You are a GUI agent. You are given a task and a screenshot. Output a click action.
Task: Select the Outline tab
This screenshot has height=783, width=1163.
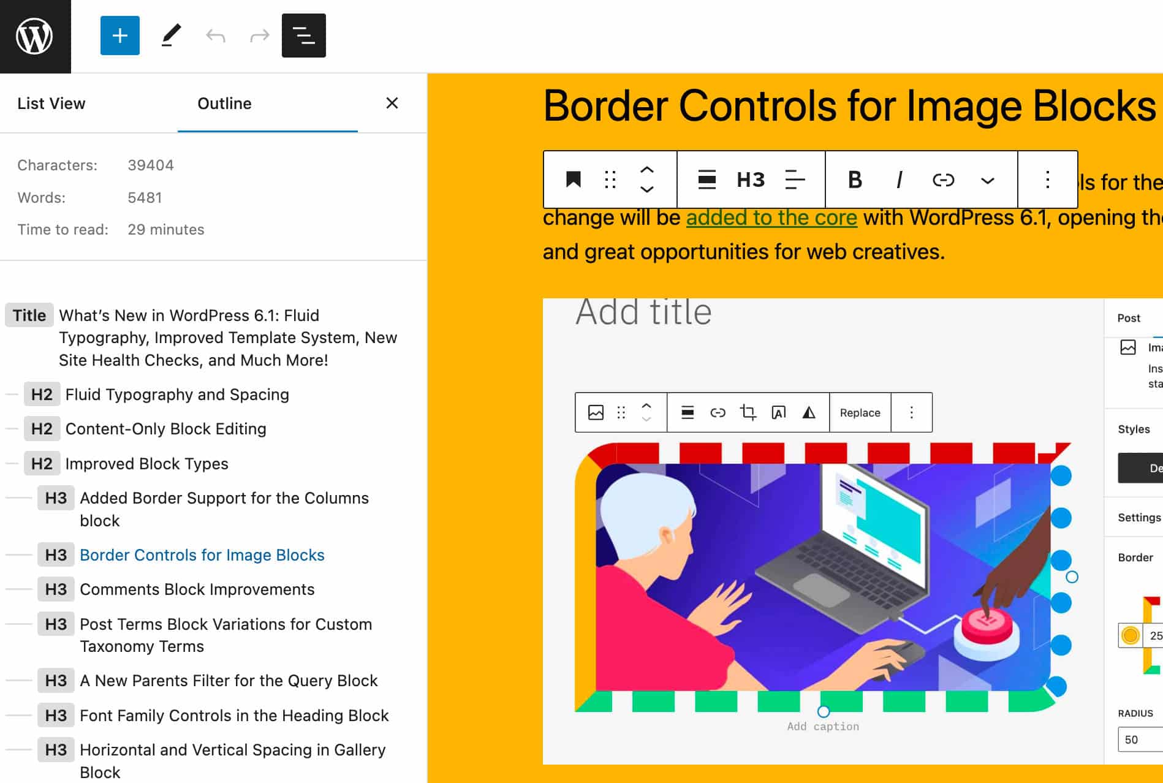[x=224, y=103]
